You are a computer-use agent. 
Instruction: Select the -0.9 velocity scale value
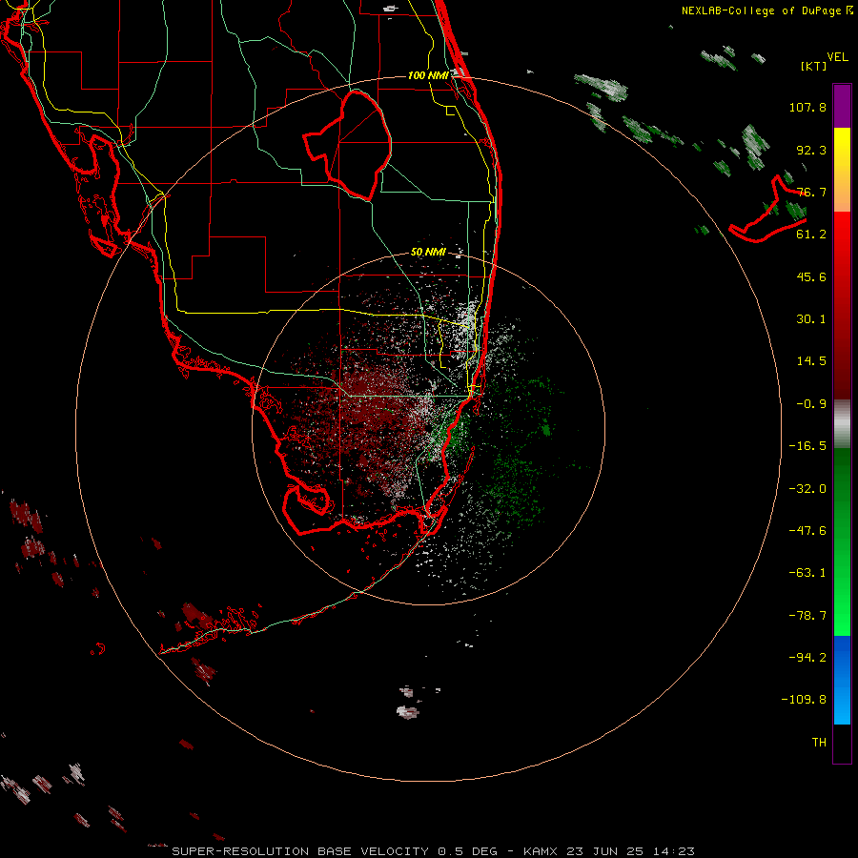coord(811,404)
